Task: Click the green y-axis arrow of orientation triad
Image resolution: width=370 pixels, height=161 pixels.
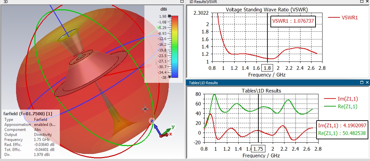Action: pyautogui.click(x=168, y=130)
